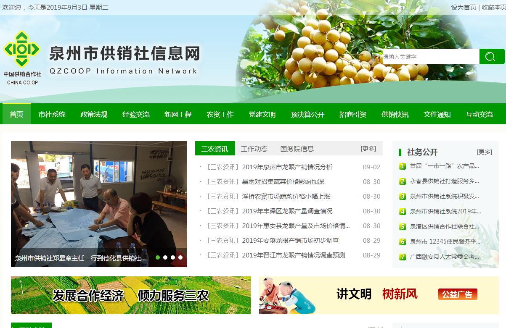Open article 2019年丰泽区龙眼产量调查情况
This screenshot has height=328, width=506.
(x=287, y=211)
